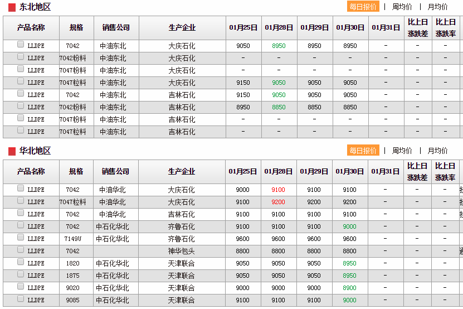Click 比上日涨跌差 header in 东北地区 table
Image resolution: width=463 pixels, height=309 pixels.
pos(418,28)
